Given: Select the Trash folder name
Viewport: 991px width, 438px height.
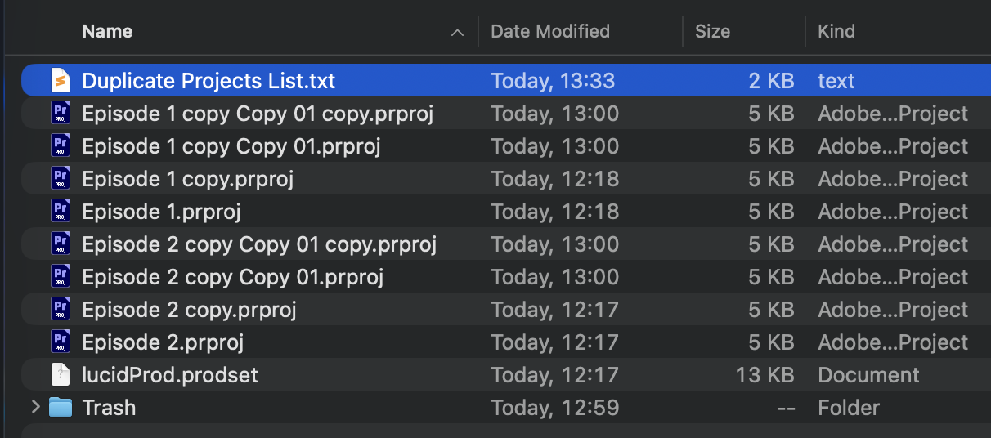Looking at the screenshot, I should pos(109,408).
